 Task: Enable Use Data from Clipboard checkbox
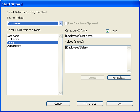tap(66, 23)
